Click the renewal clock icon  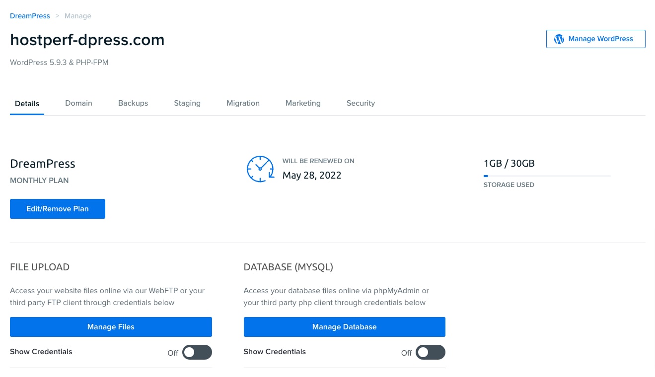point(260,169)
